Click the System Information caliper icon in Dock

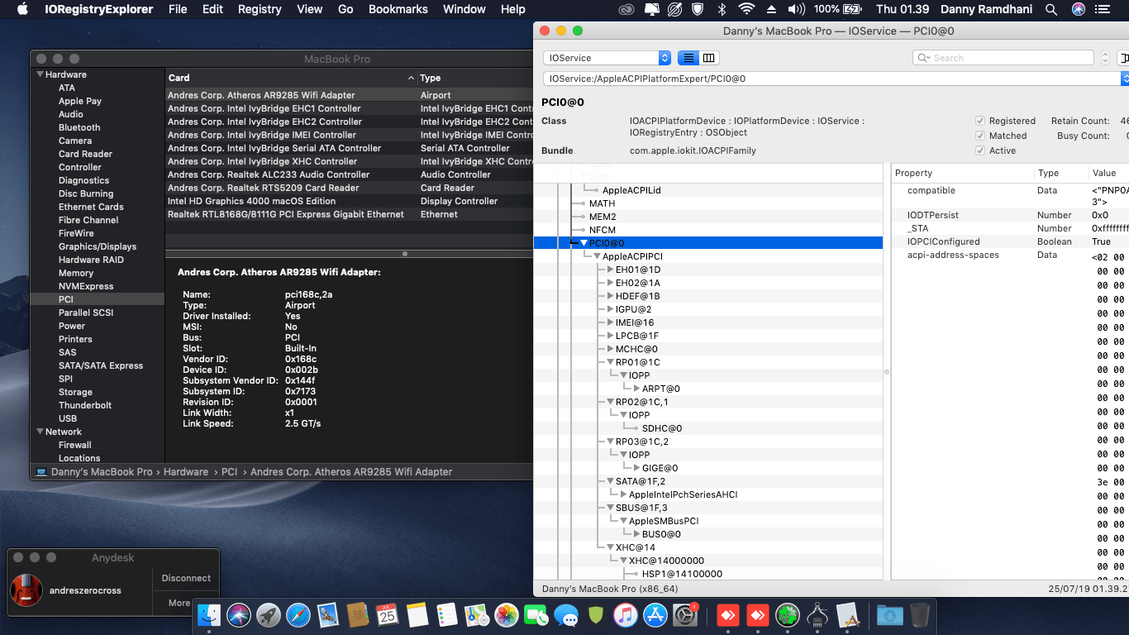(817, 614)
